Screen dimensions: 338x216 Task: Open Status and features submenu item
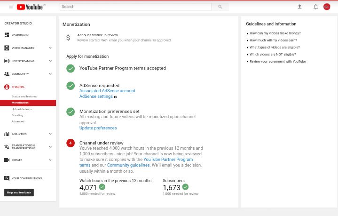(24, 96)
